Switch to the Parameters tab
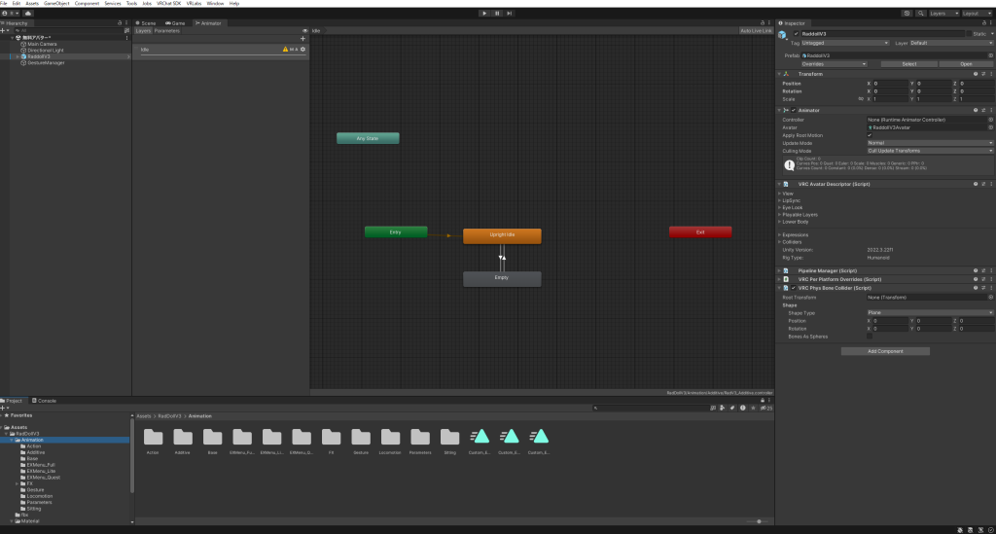Viewport: 996px width, 534px height. pos(167,31)
